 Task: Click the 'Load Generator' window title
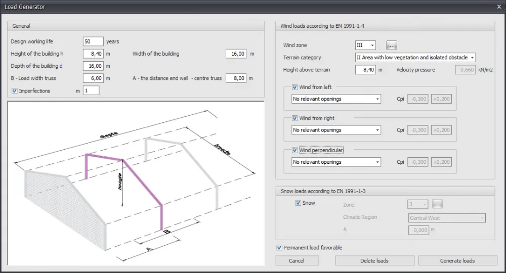point(24,7)
